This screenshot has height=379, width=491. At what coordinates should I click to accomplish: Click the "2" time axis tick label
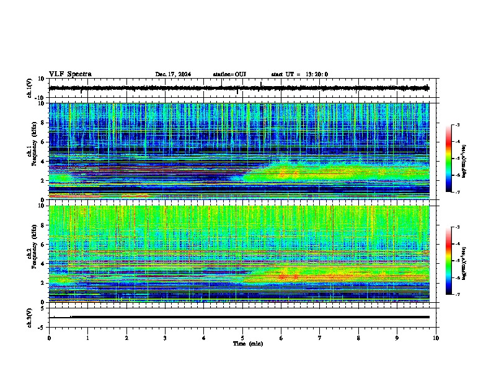126,338
